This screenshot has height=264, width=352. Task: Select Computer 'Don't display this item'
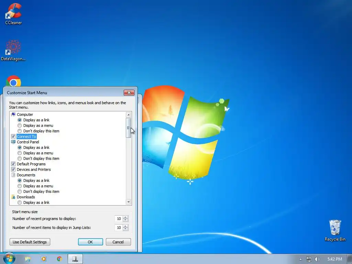click(20, 131)
